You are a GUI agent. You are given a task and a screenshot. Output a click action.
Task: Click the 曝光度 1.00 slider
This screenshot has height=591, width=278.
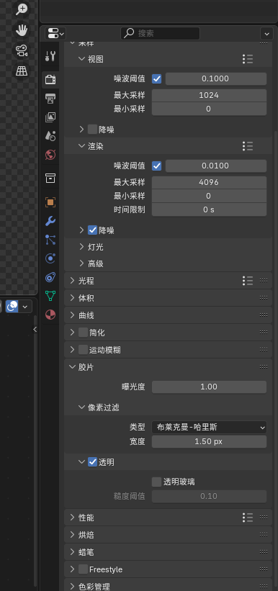tap(210, 387)
